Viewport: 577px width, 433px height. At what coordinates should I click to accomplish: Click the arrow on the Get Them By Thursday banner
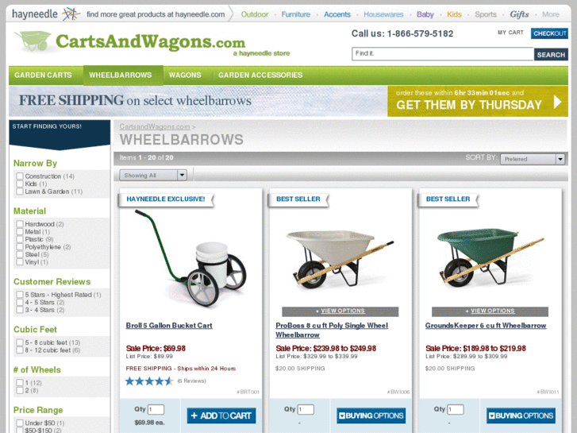(557, 102)
